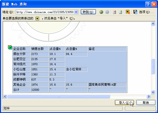Viewport: 158px width, 113px height.
Task: Cancel the web query with 取消
Action: tap(146, 103)
